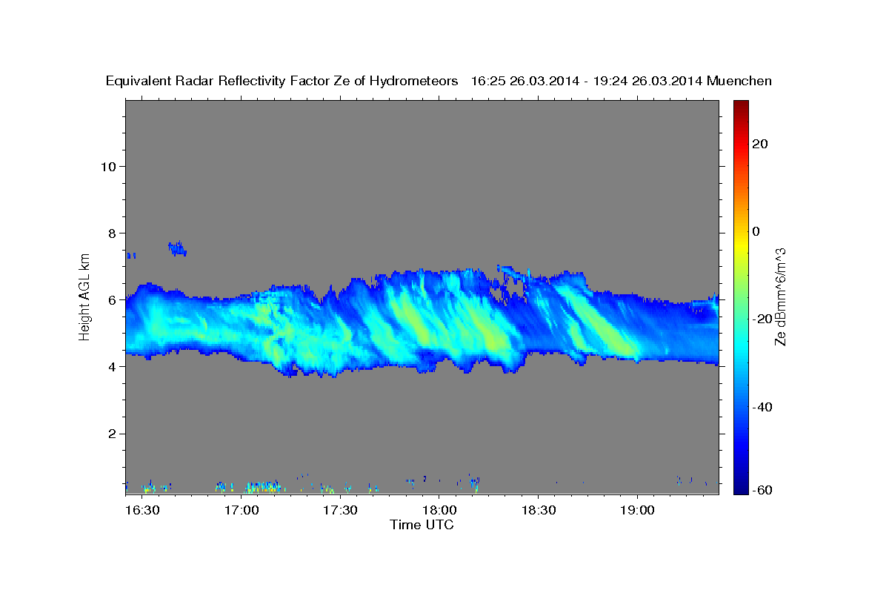Click the height tick label '6'
Image resolution: width=889 pixels, height=593 pixels.
110,299
